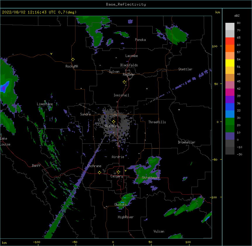Screen dimensions: 252x246
Task: Click the Strathmore label
Action: coord(151,178)
